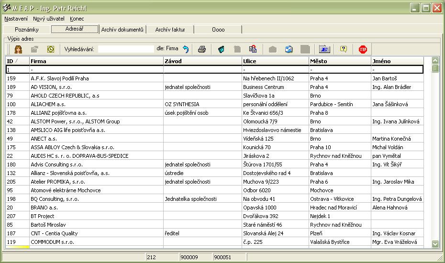Select ALSTOM Power, s.r.o., ALSTOM Group
Viewport: 445px width, 263px height.
coord(97,121)
